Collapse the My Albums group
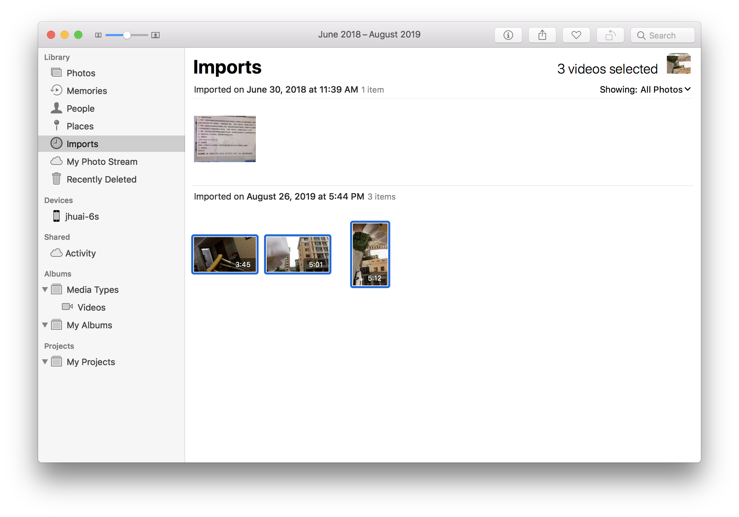Viewport: 739px width, 517px height. [x=45, y=325]
